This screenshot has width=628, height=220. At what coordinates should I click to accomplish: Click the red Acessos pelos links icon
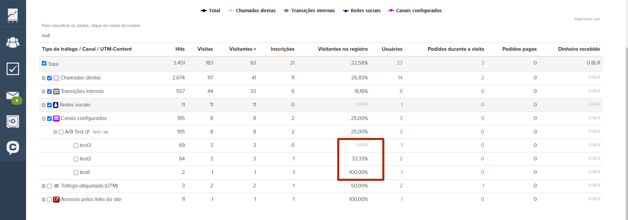click(x=56, y=200)
